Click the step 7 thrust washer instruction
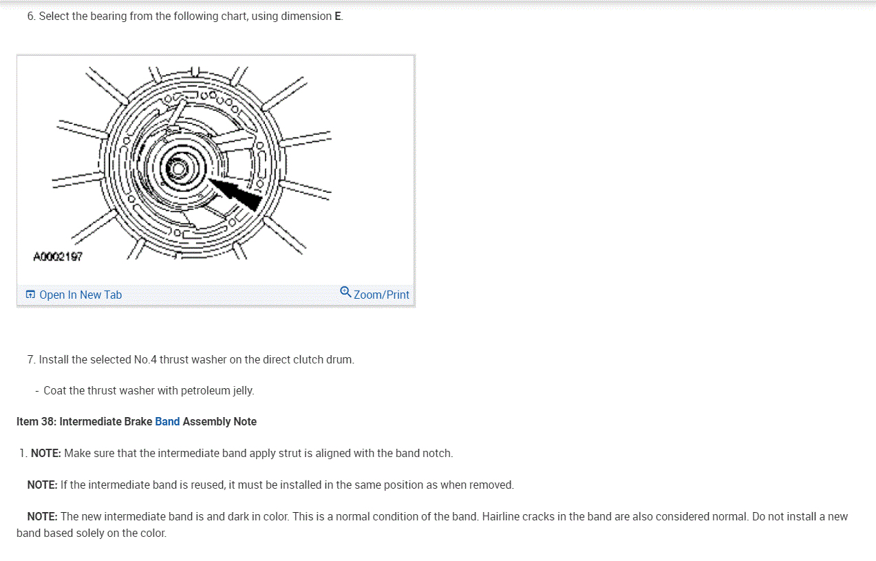876x561 pixels. (x=191, y=359)
